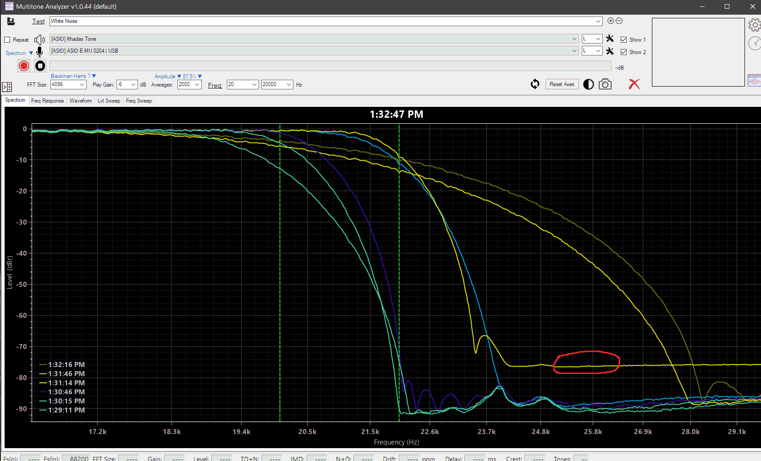
Task: Toggle the contrast half-circle theme icon
Action: [x=589, y=84]
